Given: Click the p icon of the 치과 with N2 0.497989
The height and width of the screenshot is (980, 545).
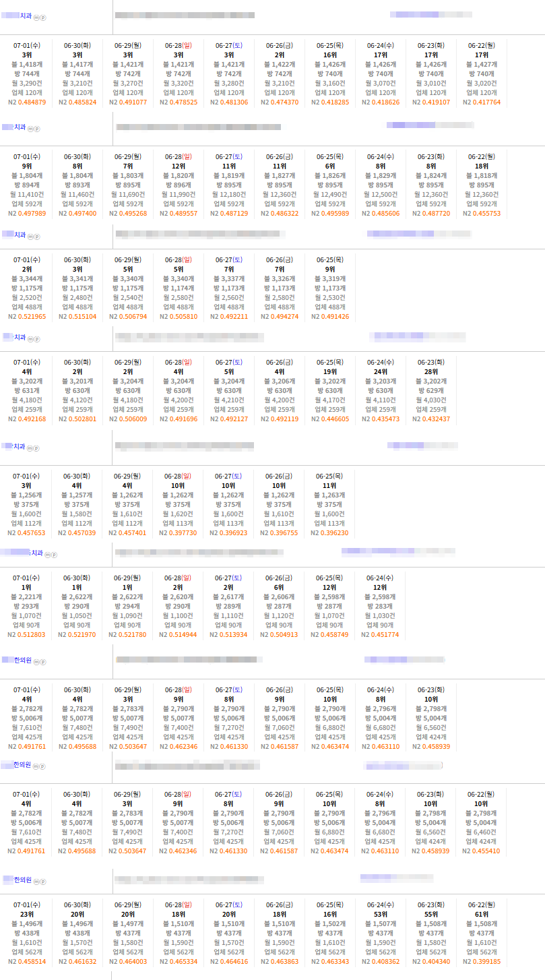Looking at the screenshot, I should (x=37, y=127).
